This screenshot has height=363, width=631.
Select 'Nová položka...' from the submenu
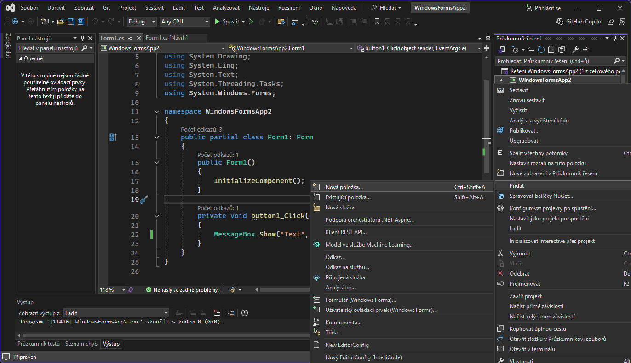[344, 187]
